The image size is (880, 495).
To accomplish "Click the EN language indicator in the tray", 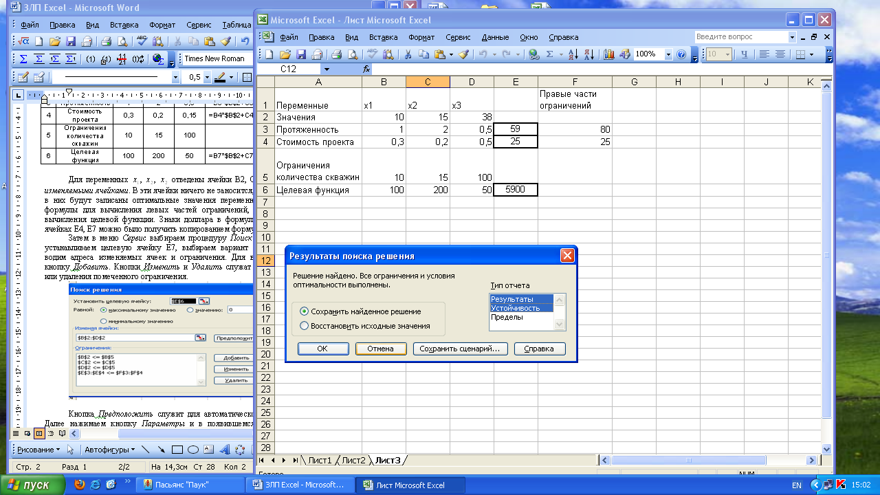I will (x=797, y=485).
